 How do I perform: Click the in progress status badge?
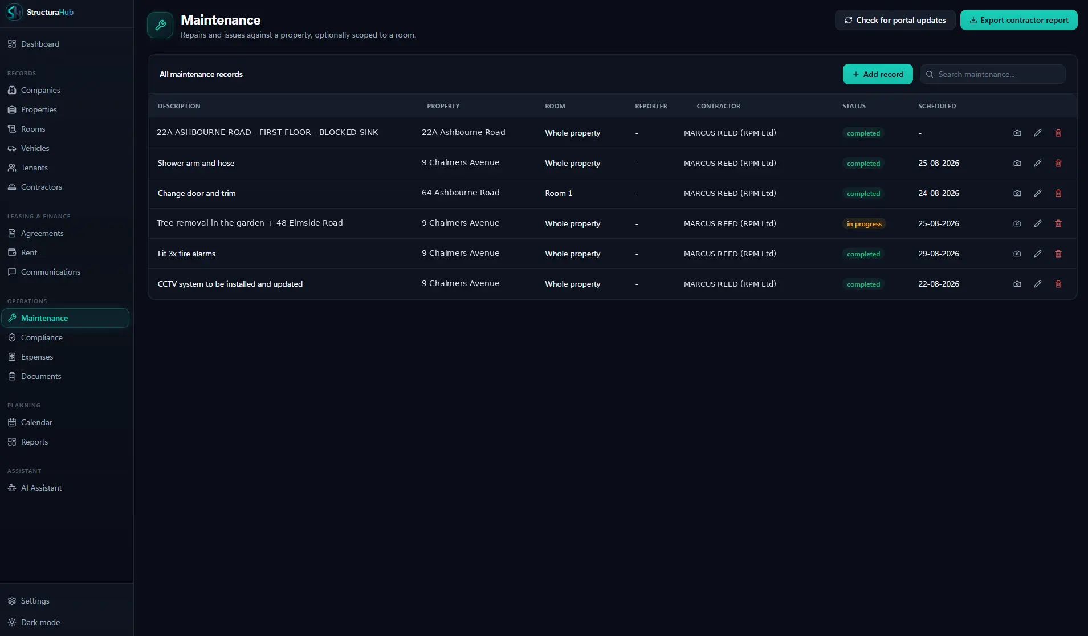[864, 224]
